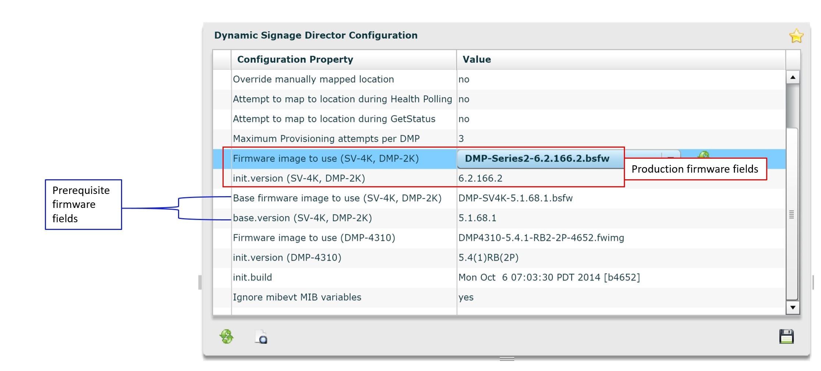Click the no value for GetStatus mapping
The image size is (821, 371).
pos(463,119)
